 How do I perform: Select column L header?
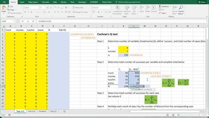point(134,26)
